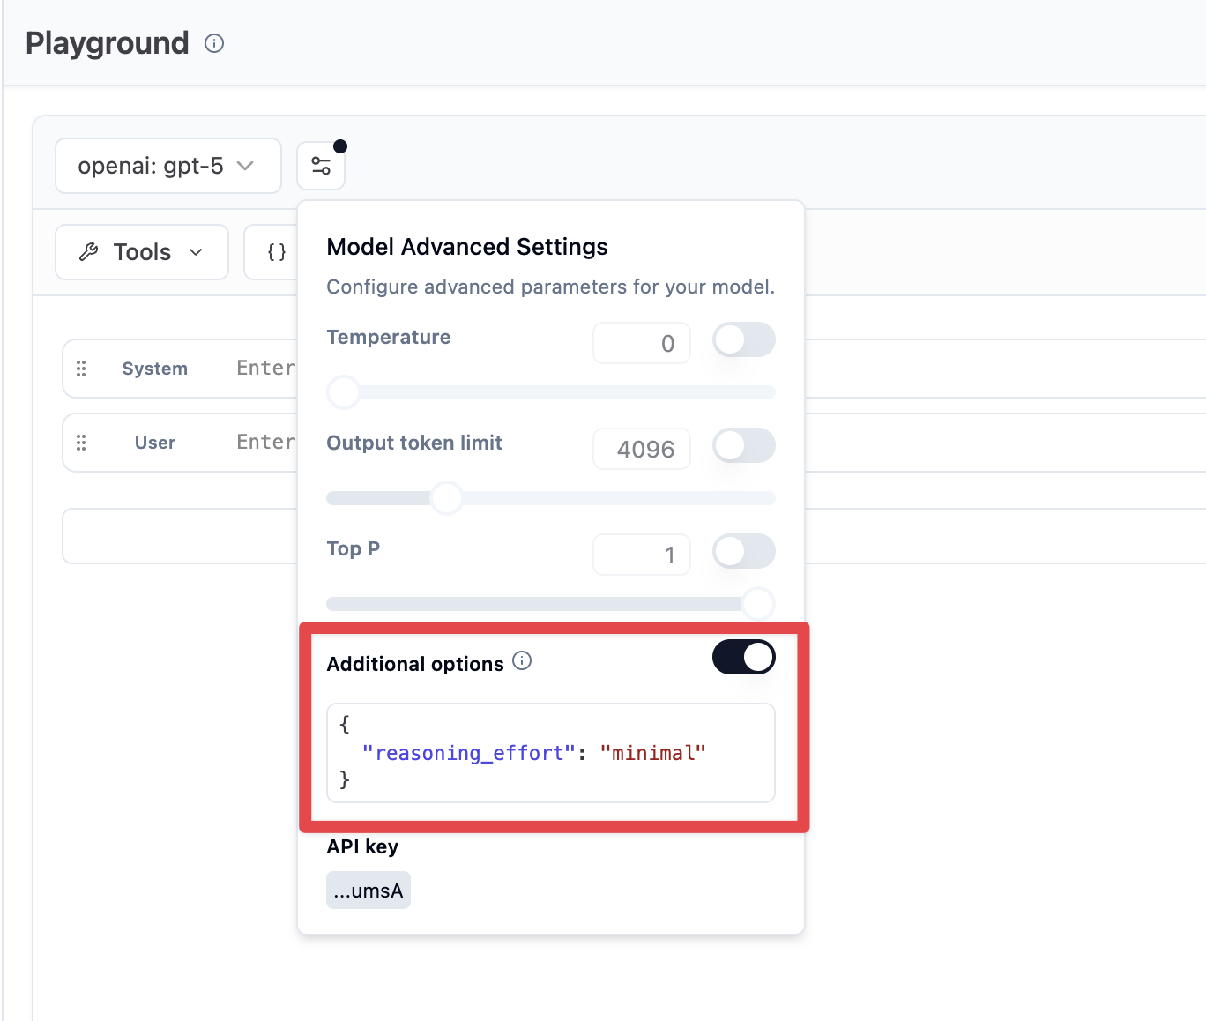The height and width of the screenshot is (1021, 1206).
Task: Click the Top P slider handle
Action: (x=758, y=604)
